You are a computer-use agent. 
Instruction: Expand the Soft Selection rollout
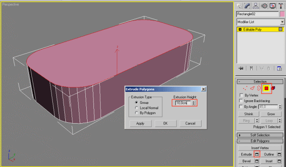[x=260, y=135]
